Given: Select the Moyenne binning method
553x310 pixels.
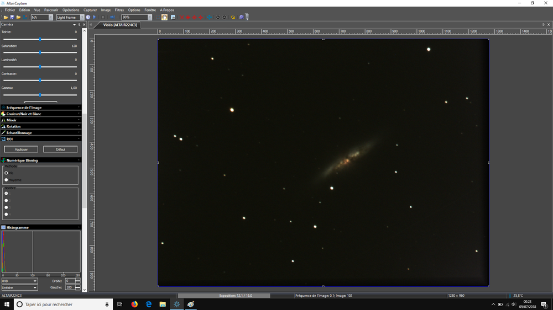Looking at the screenshot, I should [x=6, y=180].
